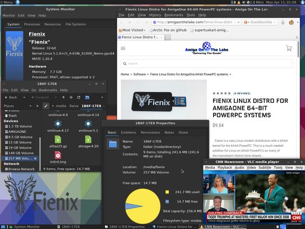Click in the web page Search field
This screenshot has height=229, width=305.
(207, 64)
